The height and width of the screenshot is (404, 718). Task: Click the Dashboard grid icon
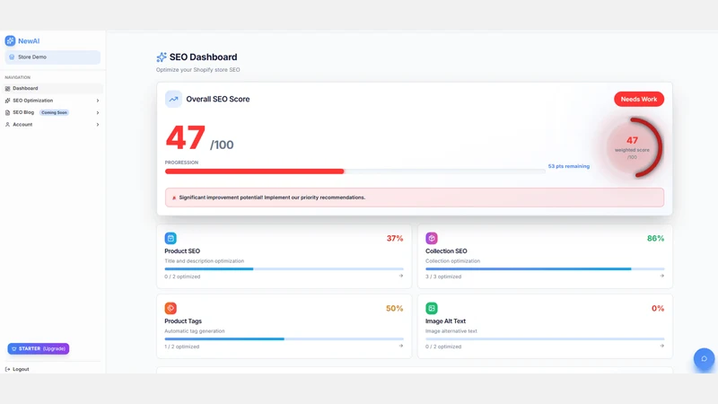(7, 88)
